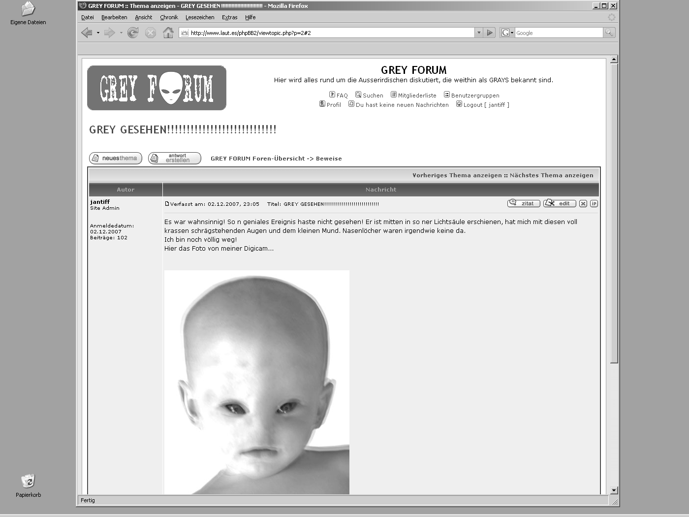Image resolution: width=689 pixels, height=517 pixels.
Task: Click the Go arrow beside address bar
Action: pos(490,33)
